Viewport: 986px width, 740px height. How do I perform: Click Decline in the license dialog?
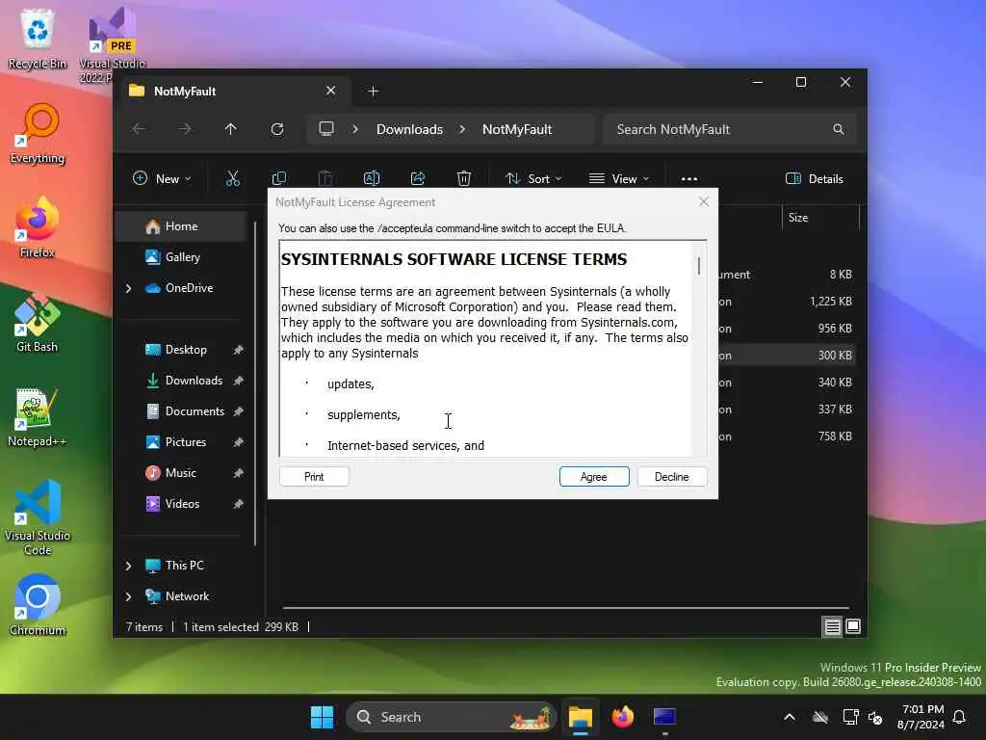click(x=671, y=476)
